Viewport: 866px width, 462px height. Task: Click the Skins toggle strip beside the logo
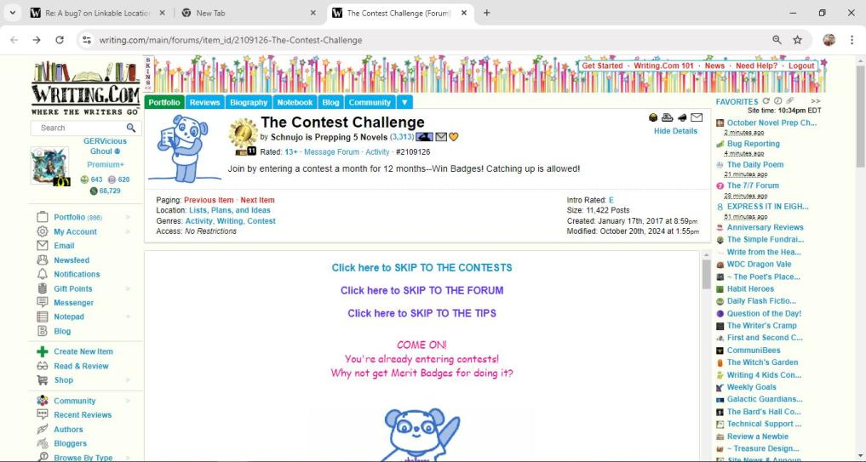[x=147, y=74]
